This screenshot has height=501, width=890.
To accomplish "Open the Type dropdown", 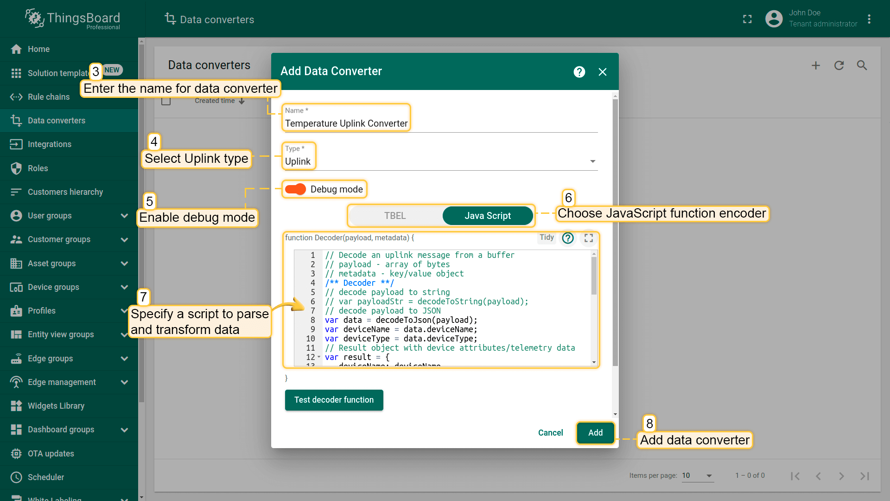I will [439, 161].
